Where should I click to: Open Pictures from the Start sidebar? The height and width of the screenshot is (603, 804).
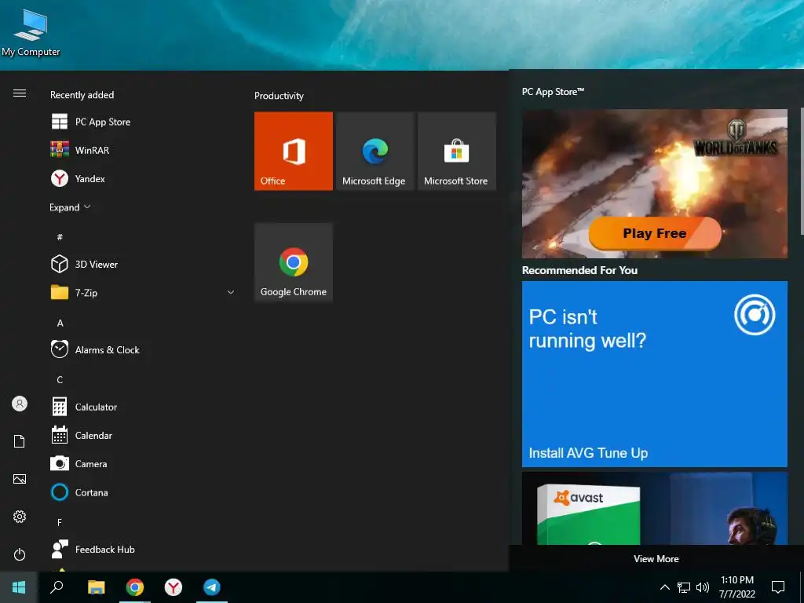20,479
